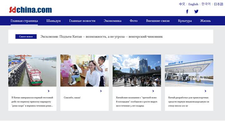Open the Twitter bird icon link
225x121 pixels.
coord(196,12)
